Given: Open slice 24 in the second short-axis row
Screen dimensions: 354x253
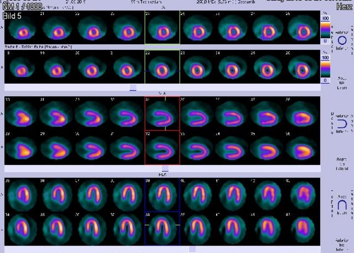Looking at the screenshot, I should [x=233, y=67].
